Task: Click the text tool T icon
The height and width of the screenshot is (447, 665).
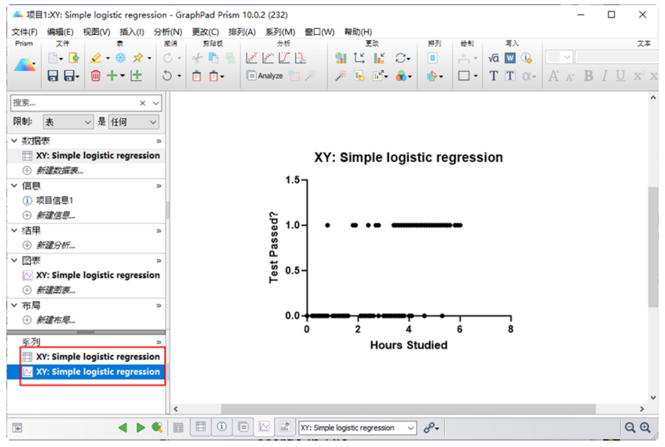Action: tap(493, 76)
